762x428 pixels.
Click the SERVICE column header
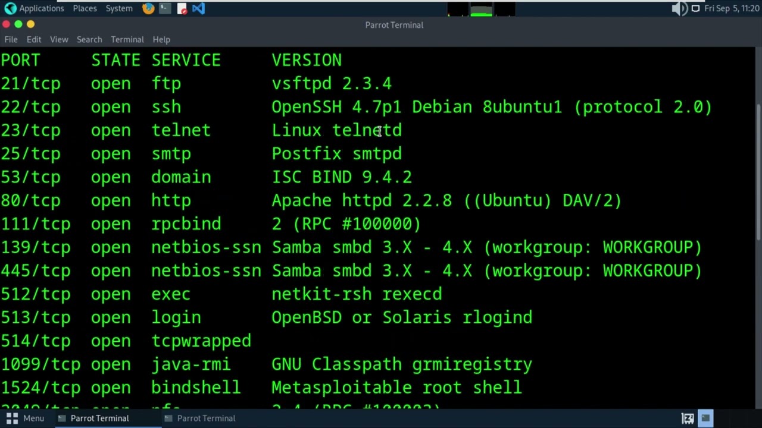(x=186, y=60)
